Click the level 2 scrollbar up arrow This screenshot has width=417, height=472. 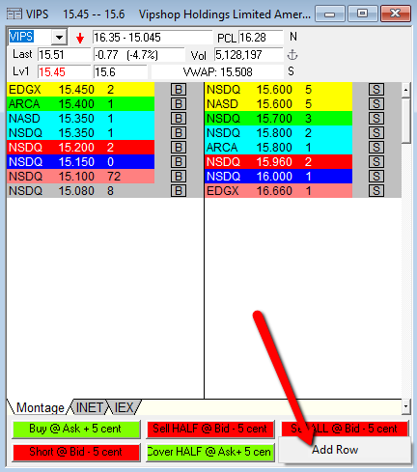(405, 90)
